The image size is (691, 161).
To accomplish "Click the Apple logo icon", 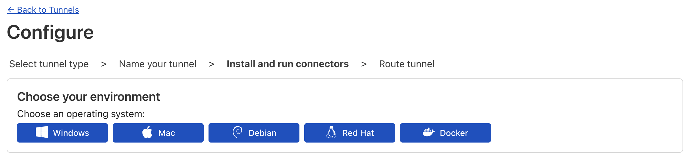I will click(148, 132).
